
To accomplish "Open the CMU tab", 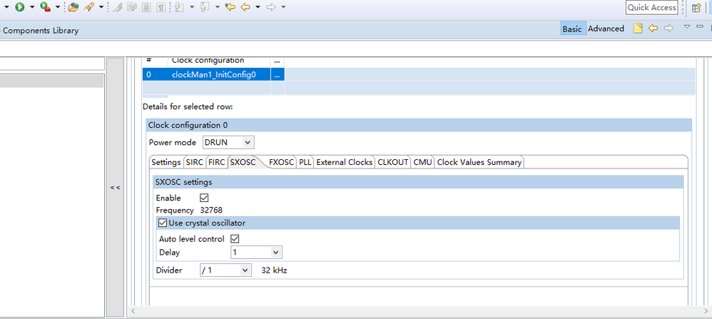I will click(x=423, y=162).
